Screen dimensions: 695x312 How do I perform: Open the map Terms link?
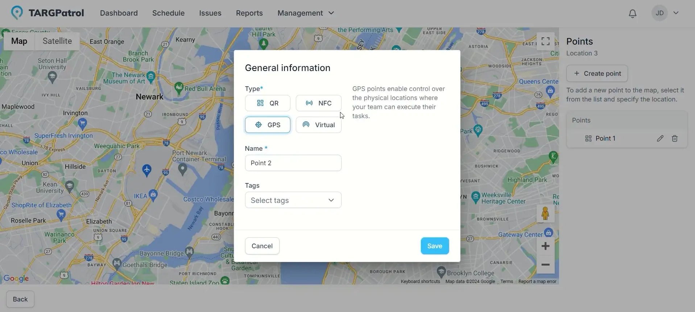[x=506, y=282]
